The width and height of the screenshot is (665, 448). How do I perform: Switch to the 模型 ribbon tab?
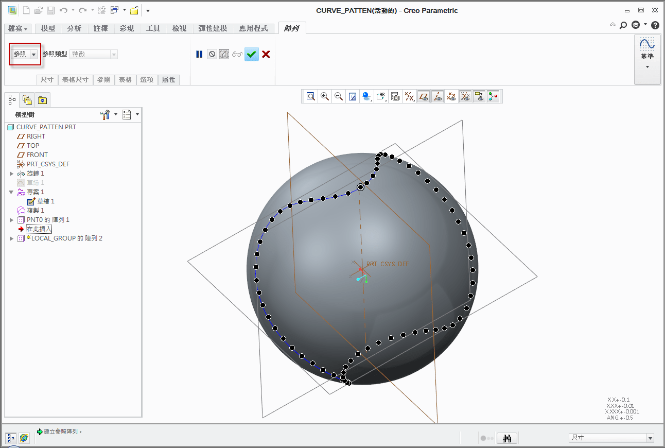48,28
